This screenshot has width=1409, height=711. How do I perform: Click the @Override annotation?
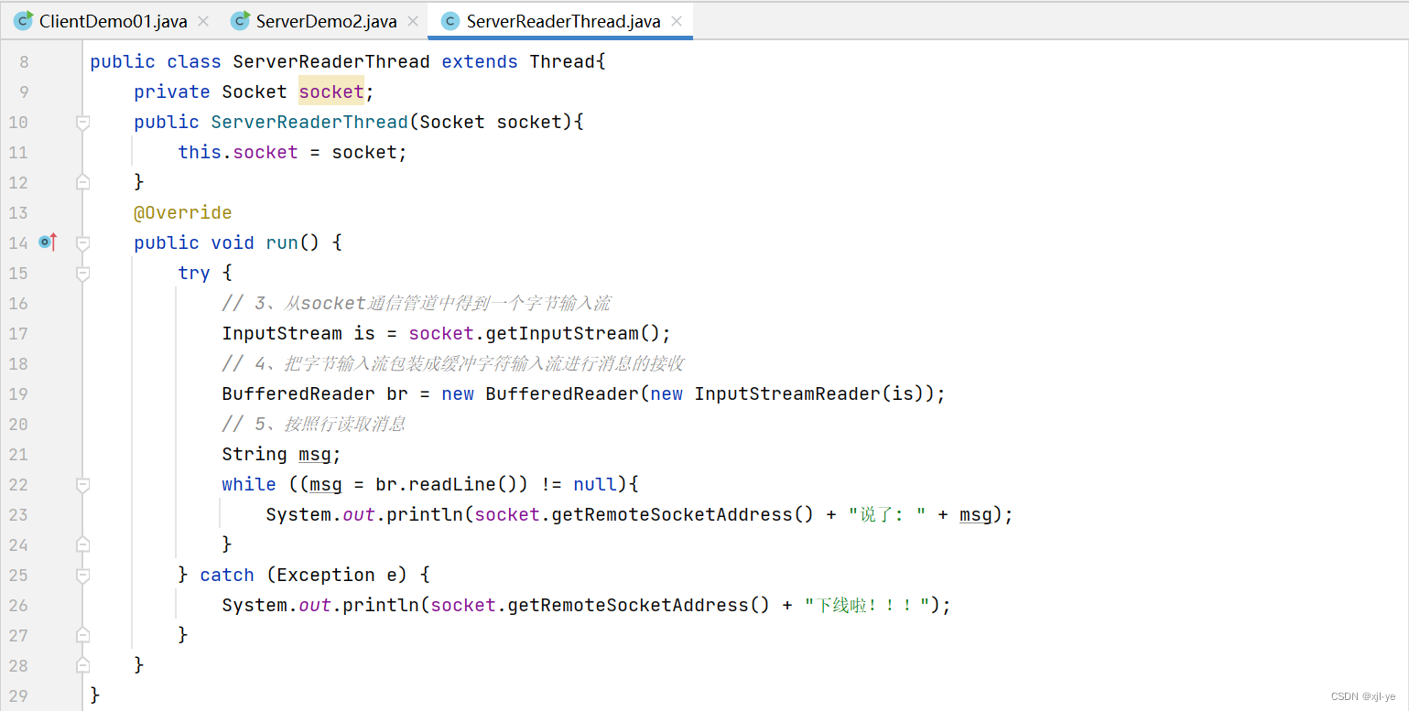pos(183,212)
